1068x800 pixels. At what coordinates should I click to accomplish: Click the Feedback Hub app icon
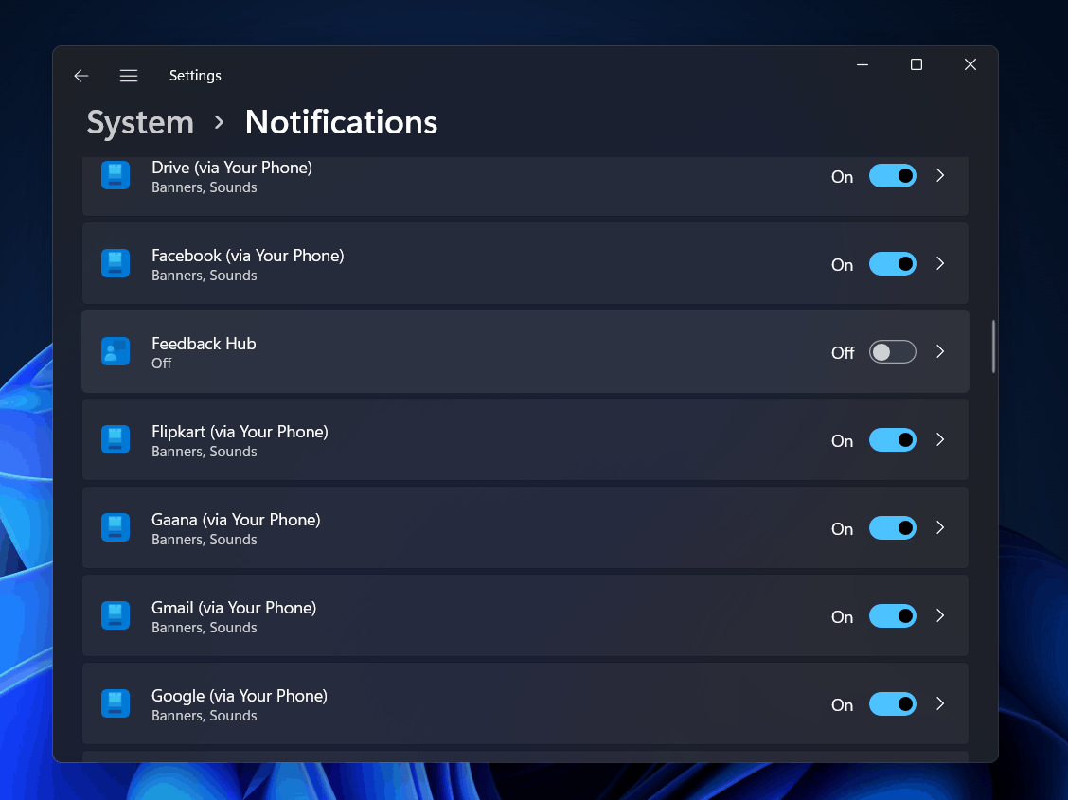116,351
